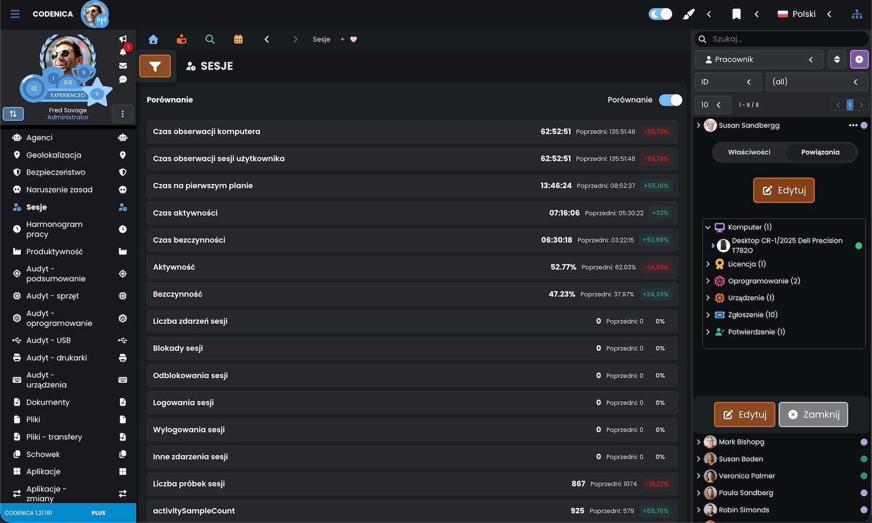This screenshot has width=872, height=523.
Task: Open organization hierarchy icon top right
Action: [x=857, y=14]
